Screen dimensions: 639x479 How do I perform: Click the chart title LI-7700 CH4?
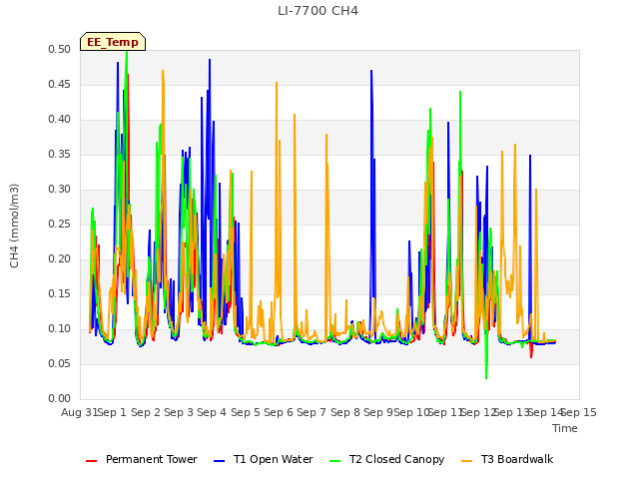318,11
